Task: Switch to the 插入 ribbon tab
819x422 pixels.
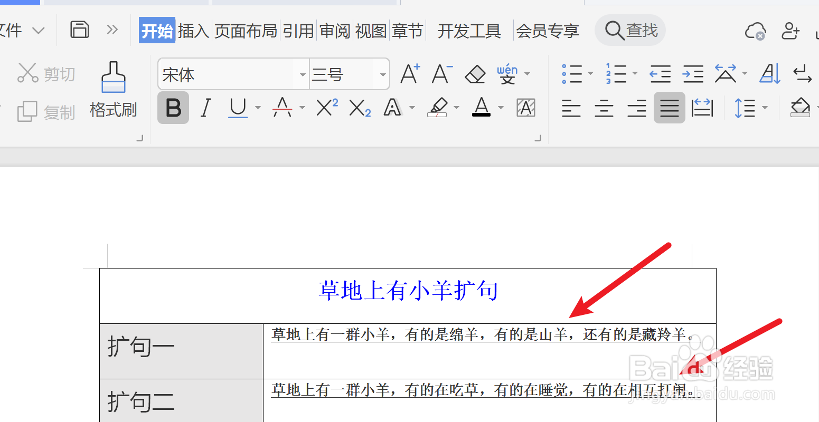Action: click(193, 30)
